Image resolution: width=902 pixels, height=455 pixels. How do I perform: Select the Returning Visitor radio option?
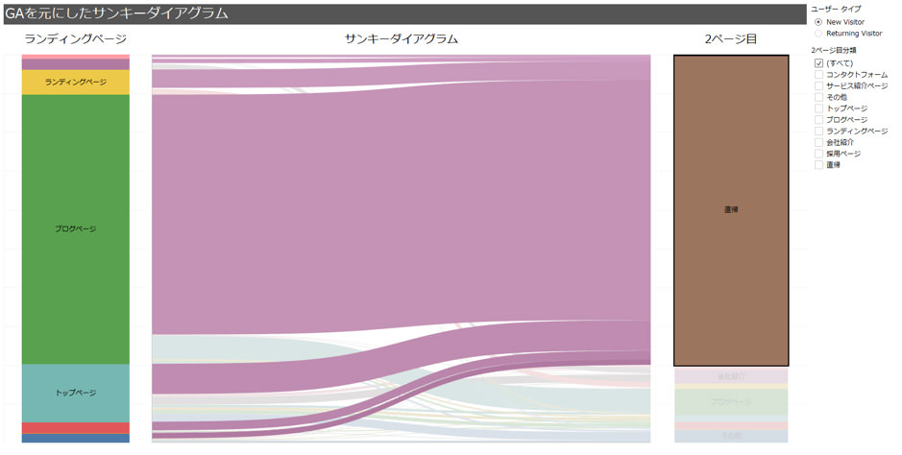click(818, 34)
